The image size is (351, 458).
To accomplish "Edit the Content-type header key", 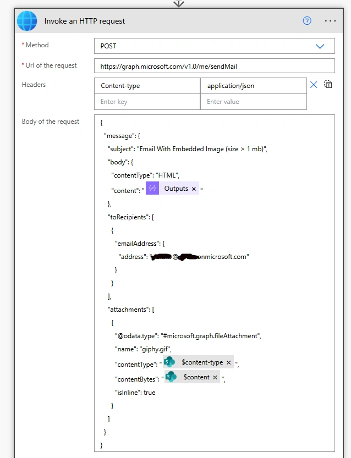I will click(147, 86).
